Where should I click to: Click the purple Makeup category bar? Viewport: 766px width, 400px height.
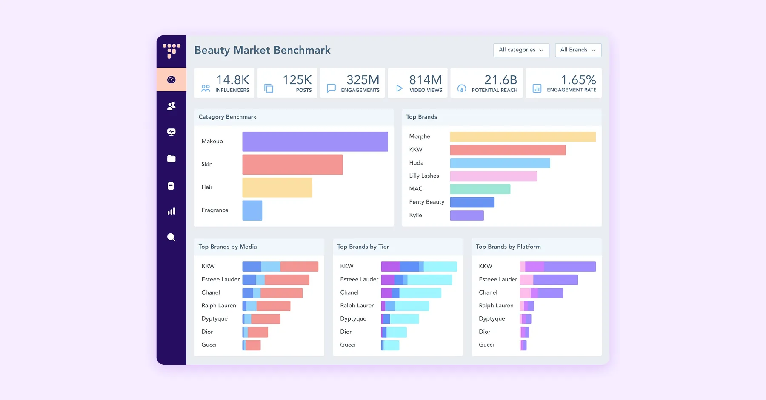[x=315, y=142]
